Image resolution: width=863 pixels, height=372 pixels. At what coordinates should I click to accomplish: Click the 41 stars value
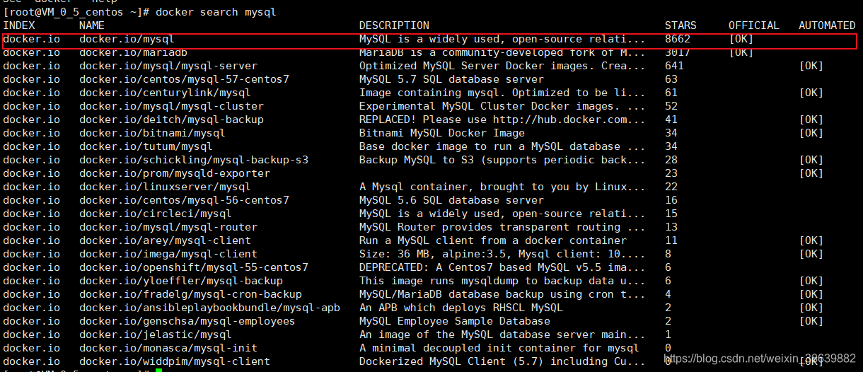pos(671,120)
